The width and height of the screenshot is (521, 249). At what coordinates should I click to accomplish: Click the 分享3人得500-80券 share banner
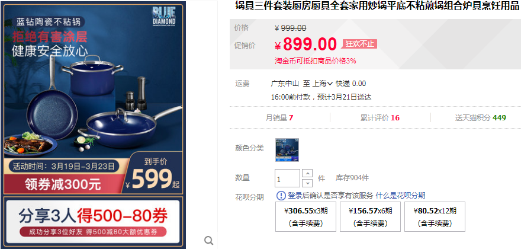point(93,221)
